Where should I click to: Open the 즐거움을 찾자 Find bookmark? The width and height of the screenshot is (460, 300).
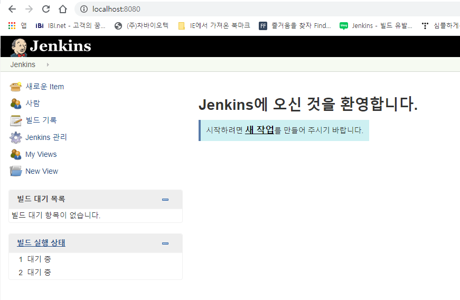coord(295,26)
